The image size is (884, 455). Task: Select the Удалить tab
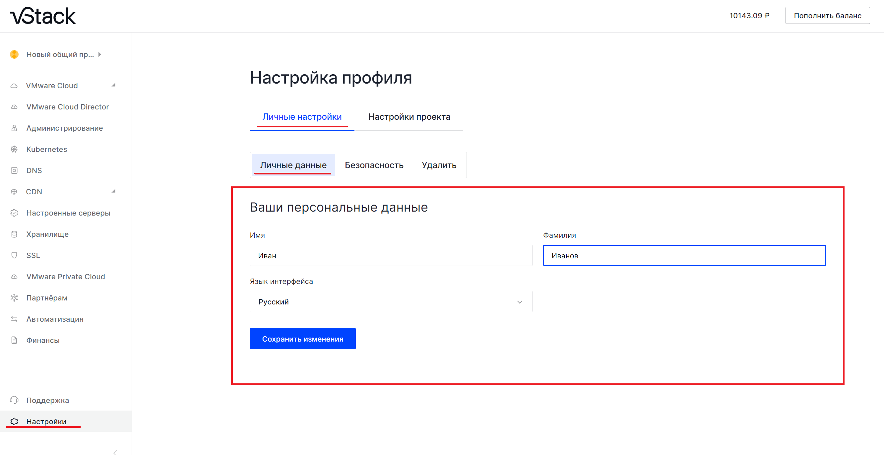coord(439,165)
